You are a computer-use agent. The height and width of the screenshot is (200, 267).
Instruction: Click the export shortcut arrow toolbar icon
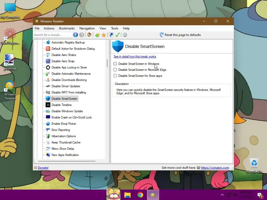(x=111, y=35)
